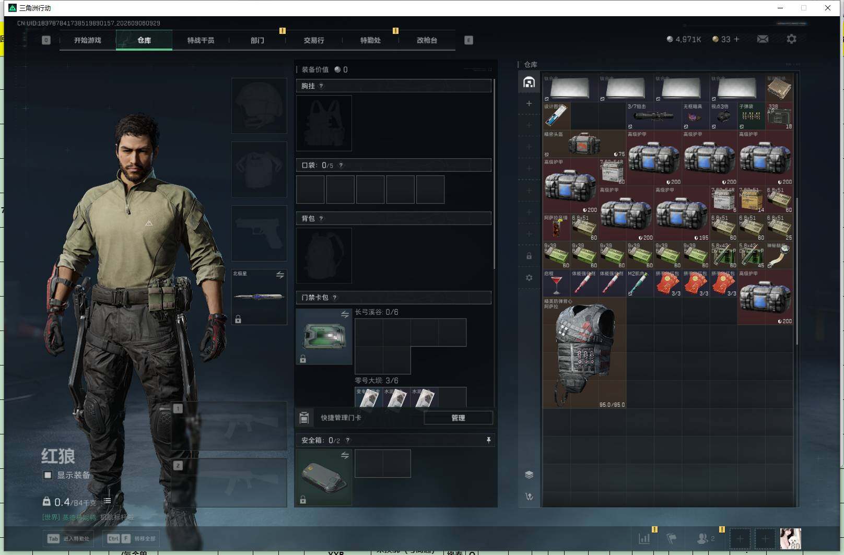Image resolution: width=844 pixels, height=555 pixels.
Task: Add currency with the plus beside 33
Action: [x=736, y=39]
